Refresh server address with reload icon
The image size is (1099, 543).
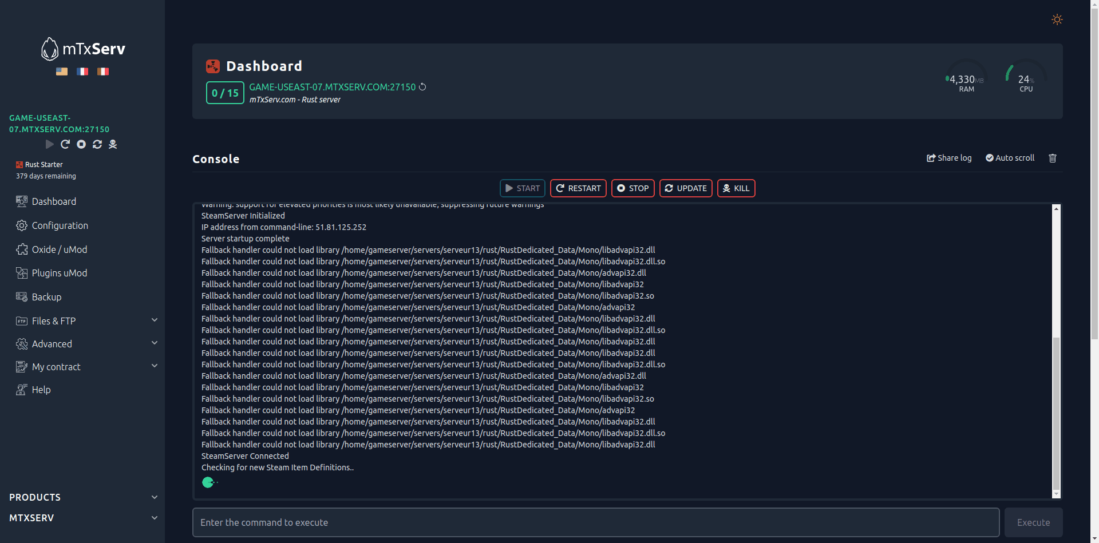pyautogui.click(x=422, y=87)
